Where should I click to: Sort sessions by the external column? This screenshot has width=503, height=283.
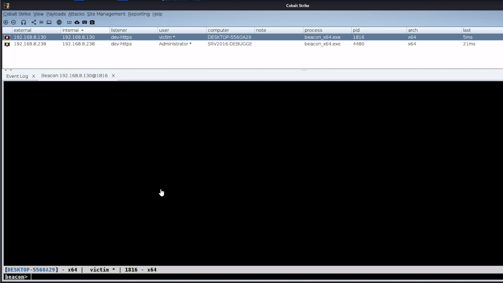point(37,30)
